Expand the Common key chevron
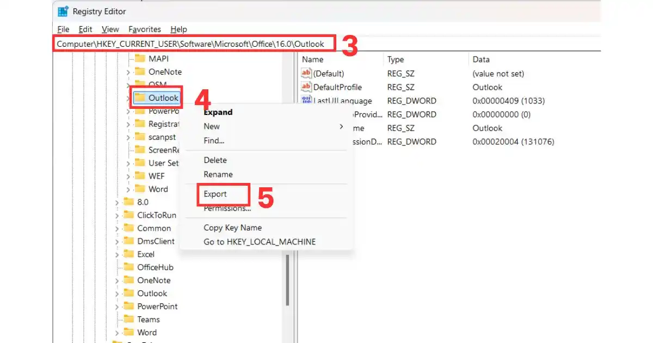This screenshot has height=343, width=653. click(x=116, y=229)
